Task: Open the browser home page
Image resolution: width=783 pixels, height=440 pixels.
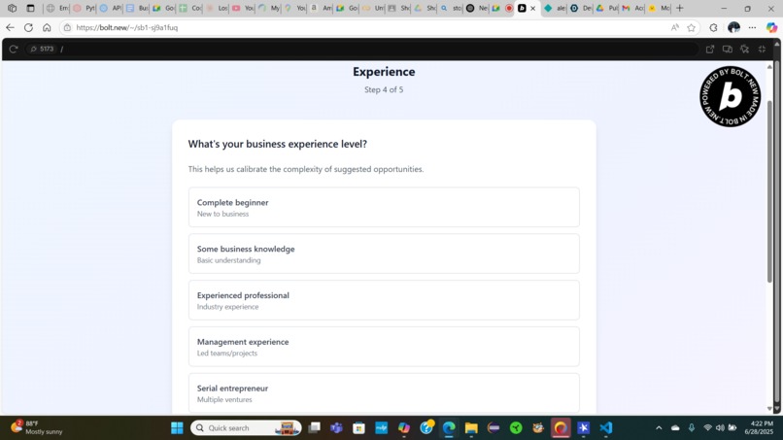Action: 47,27
